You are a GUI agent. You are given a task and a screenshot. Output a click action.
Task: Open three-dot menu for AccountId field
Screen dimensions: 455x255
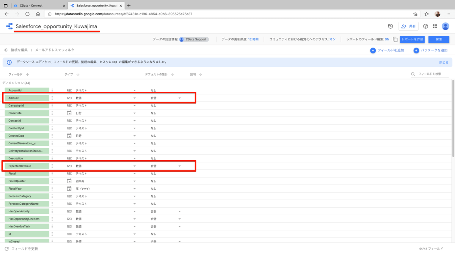coord(52,90)
